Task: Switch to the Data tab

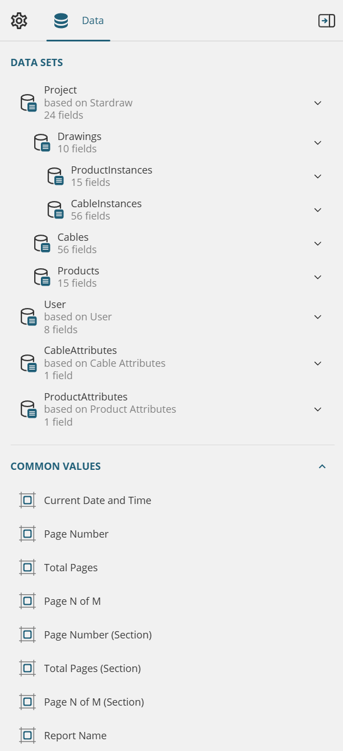Action: [x=78, y=21]
